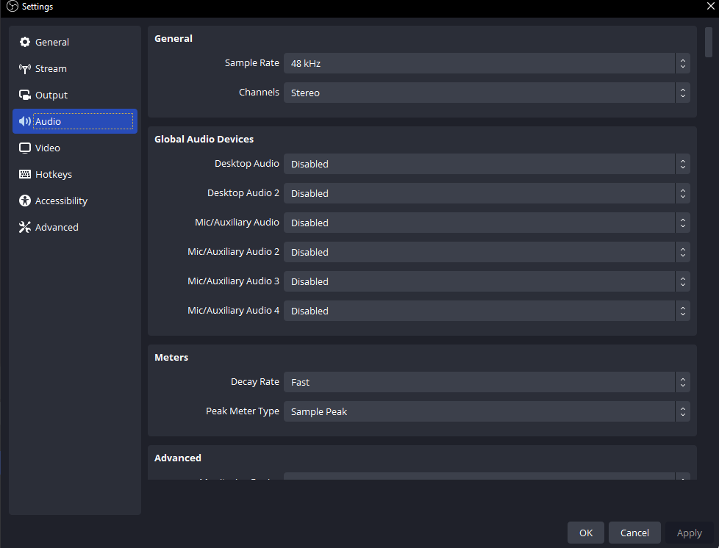Open the Desktop Audio 2 dropdown

tap(487, 193)
